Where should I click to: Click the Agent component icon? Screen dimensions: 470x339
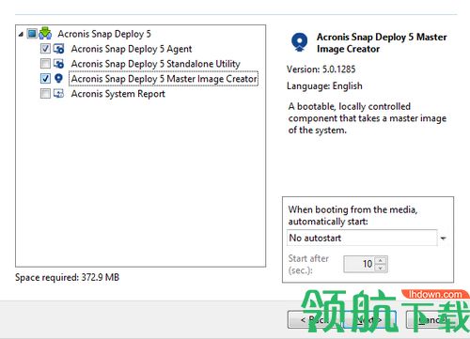pyautogui.click(x=58, y=49)
